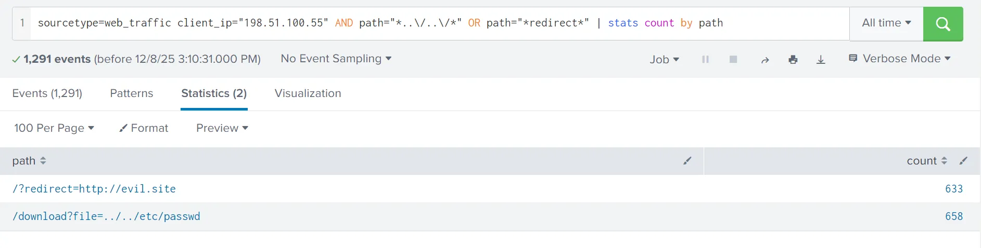
Task: Pause the search job
Action: [x=705, y=59]
